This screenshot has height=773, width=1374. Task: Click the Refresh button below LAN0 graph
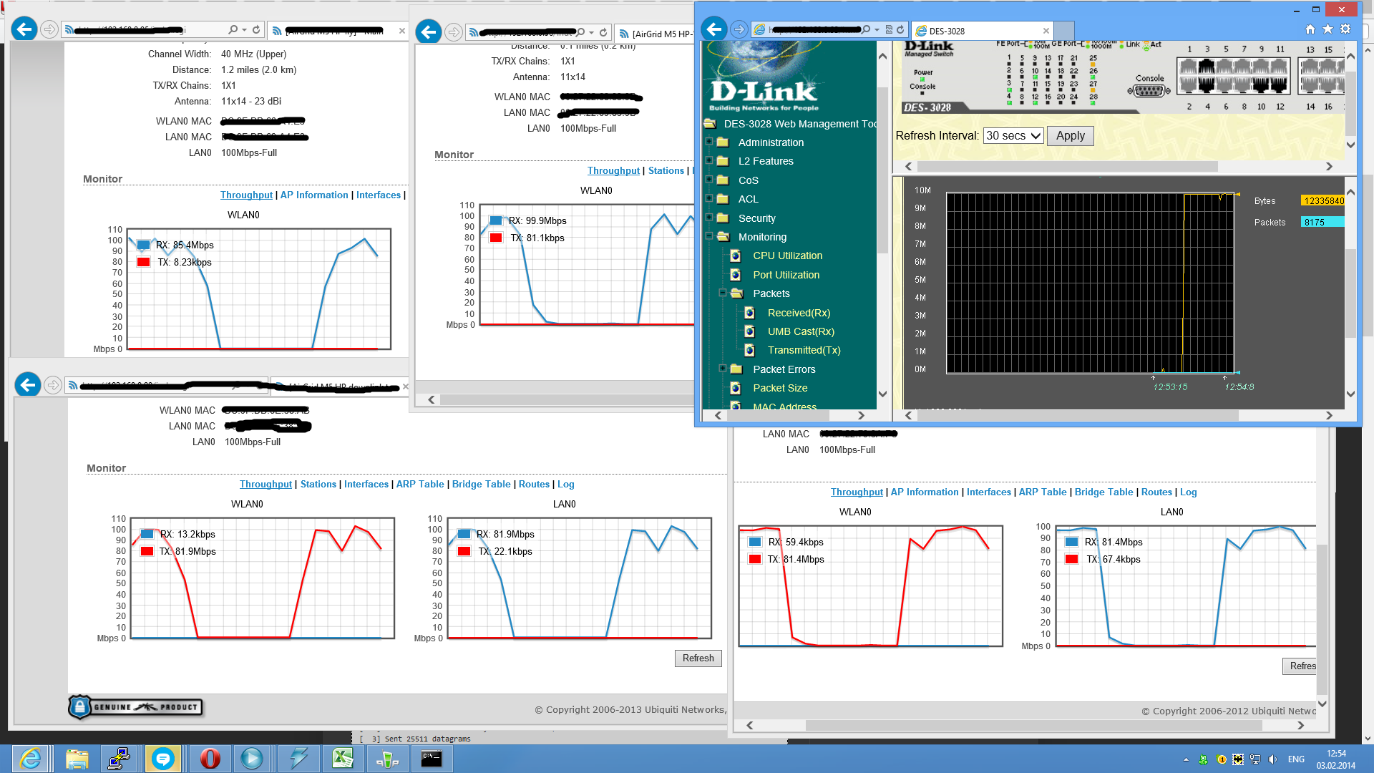(x=698, y=658)
